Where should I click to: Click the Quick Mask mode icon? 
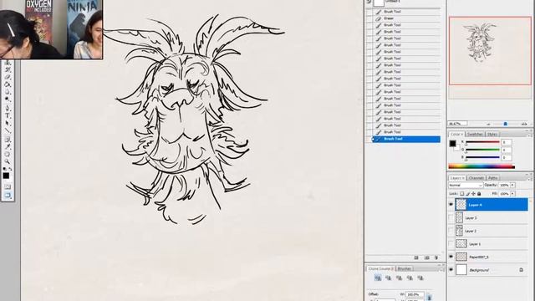click(8, 186)
